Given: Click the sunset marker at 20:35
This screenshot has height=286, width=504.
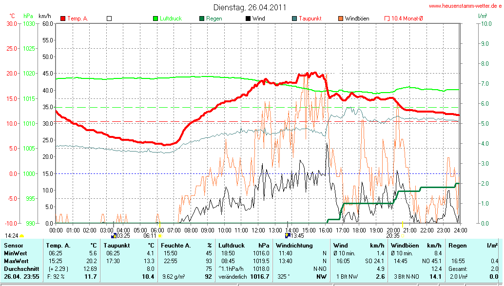Looking at the screenshot, I should (x=403, y=235).
